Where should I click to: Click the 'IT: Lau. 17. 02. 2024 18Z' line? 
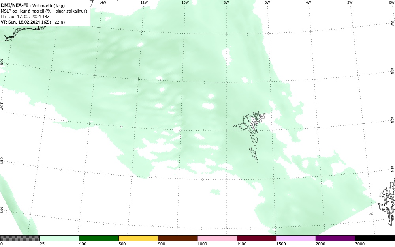pos(25,17)
